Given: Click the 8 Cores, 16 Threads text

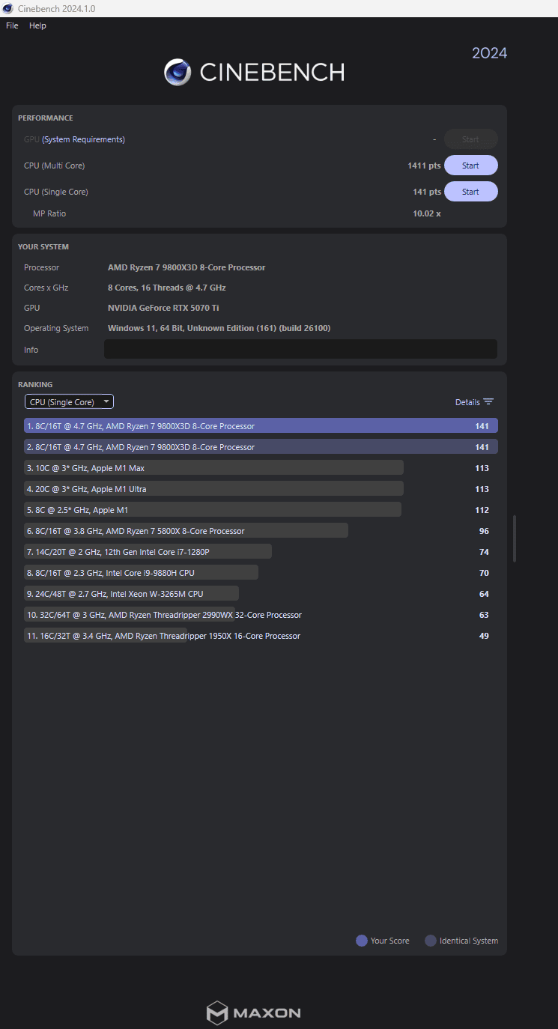Looking at the screenshot, I should (166, 288).
